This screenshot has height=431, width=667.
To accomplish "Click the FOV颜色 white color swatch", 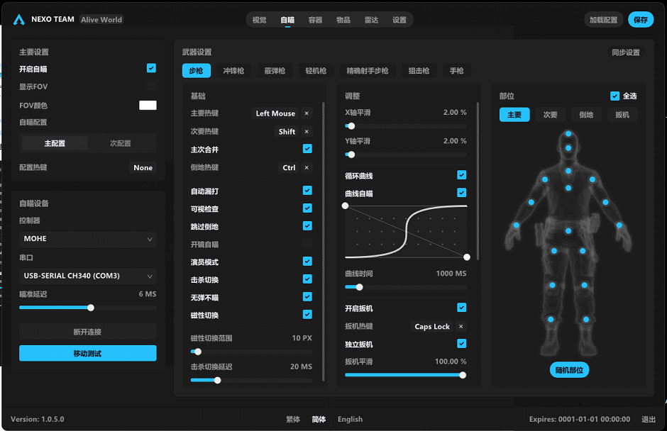I will tap(148, 106).
